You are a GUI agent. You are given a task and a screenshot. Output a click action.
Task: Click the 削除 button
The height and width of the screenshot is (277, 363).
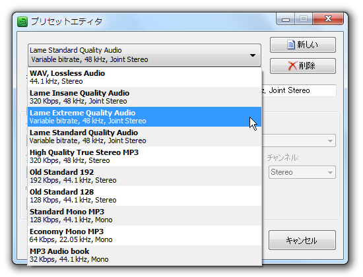pyautogui.click(x=302, y=66)
